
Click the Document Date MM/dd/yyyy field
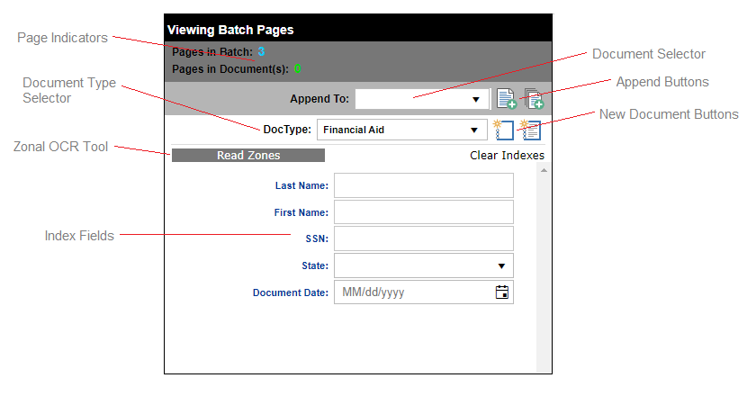click(x=412, y=292)
